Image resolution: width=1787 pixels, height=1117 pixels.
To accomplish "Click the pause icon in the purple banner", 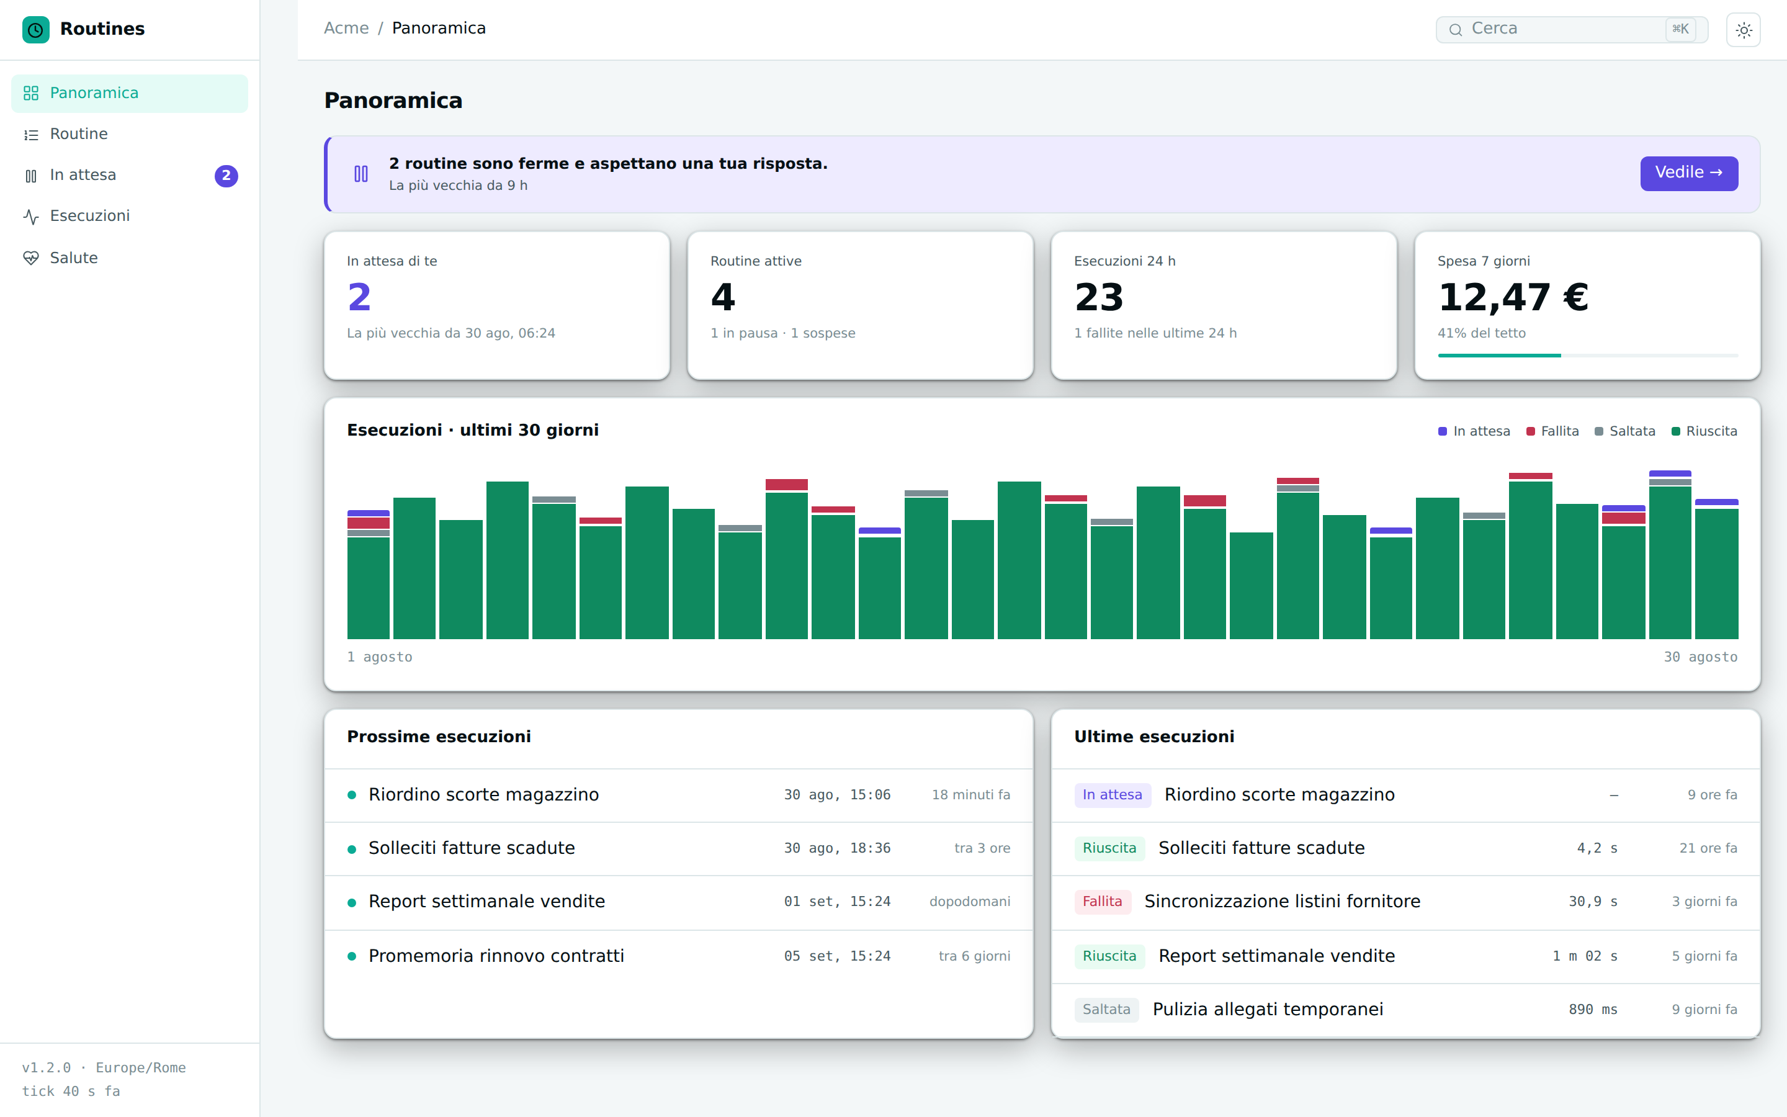I will coord(361,174).
